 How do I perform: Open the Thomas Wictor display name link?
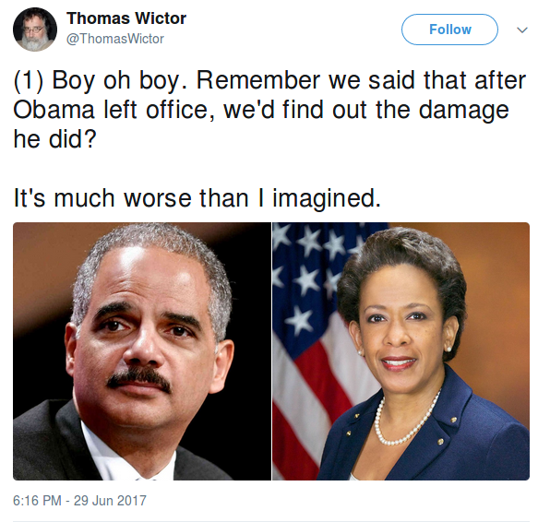[126, 18]
